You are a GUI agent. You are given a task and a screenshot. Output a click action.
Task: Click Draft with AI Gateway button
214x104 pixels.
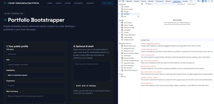pyautogui.click(x=86, y=86)
